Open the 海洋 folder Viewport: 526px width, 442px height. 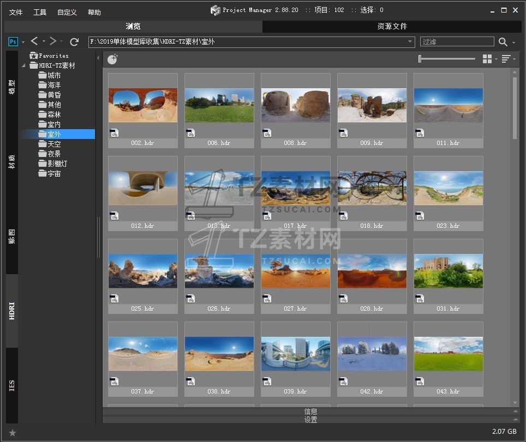click(50, 85)
